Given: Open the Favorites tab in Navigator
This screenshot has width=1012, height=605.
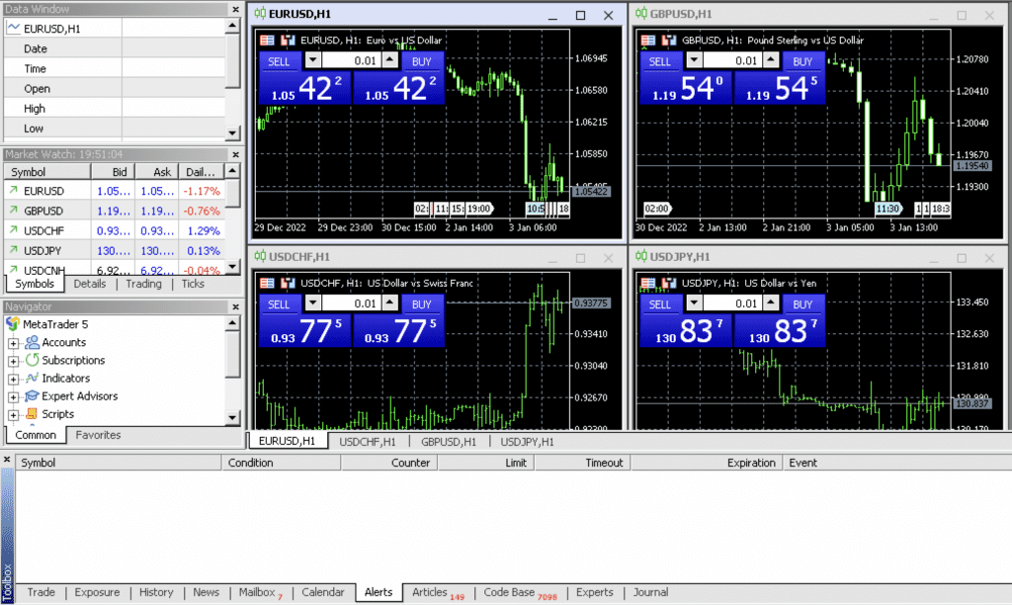Looking at the screenshot, I should pos(98,435).
